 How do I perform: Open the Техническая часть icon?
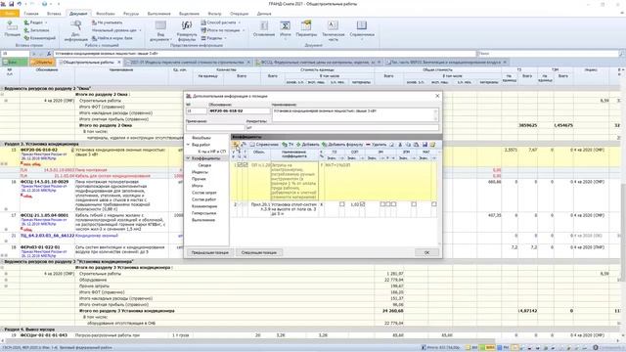click(333, 30)
